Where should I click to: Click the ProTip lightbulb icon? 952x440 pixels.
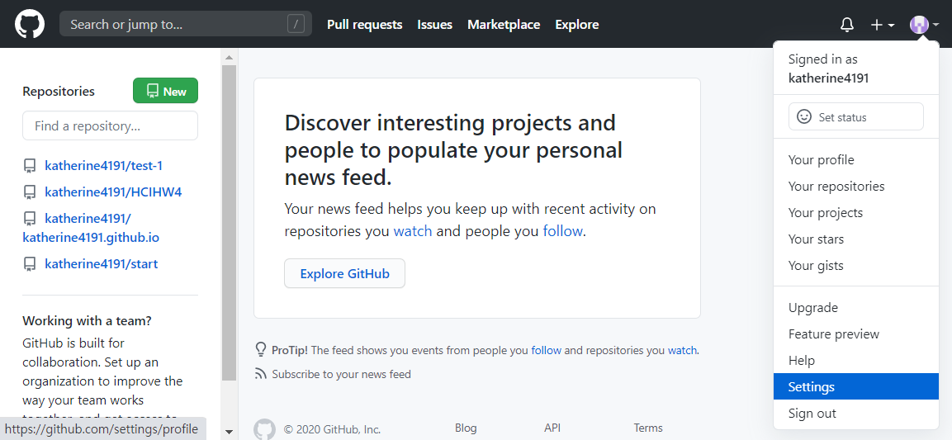[260, 350]
